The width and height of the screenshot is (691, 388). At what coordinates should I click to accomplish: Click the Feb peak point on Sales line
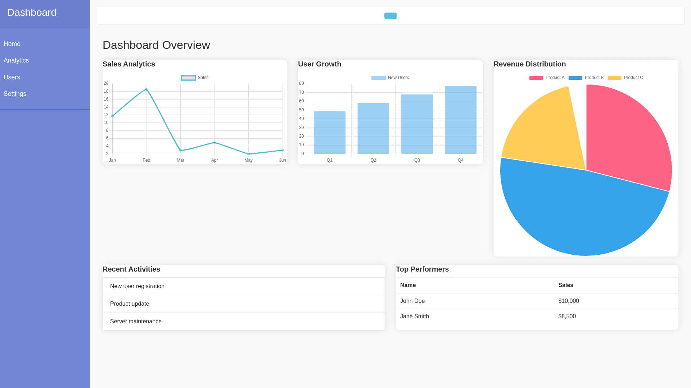146,89
